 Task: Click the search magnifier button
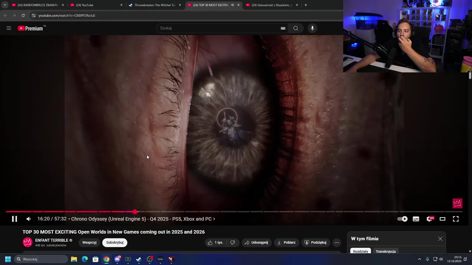296,28
